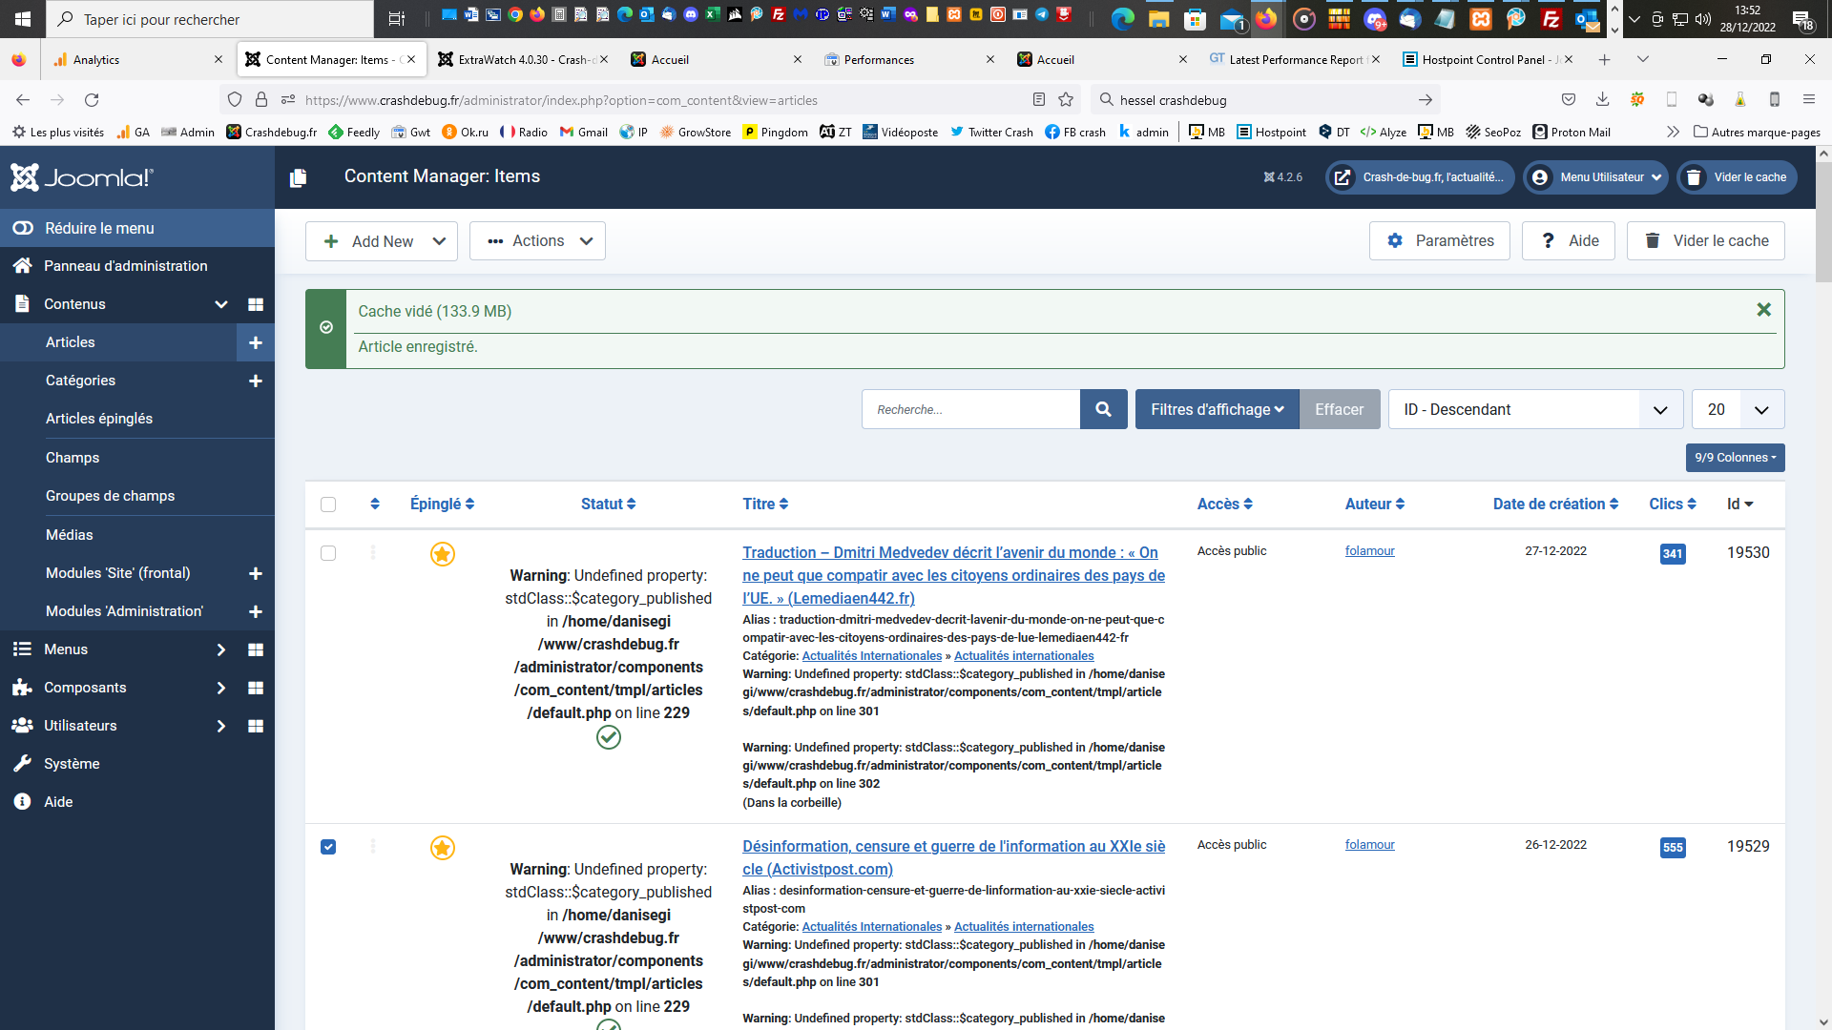Image resolution: width=1832 pixels, height=1030 pixels.
Task: Click the featured star of article 19530
Action: coord(442,554)
